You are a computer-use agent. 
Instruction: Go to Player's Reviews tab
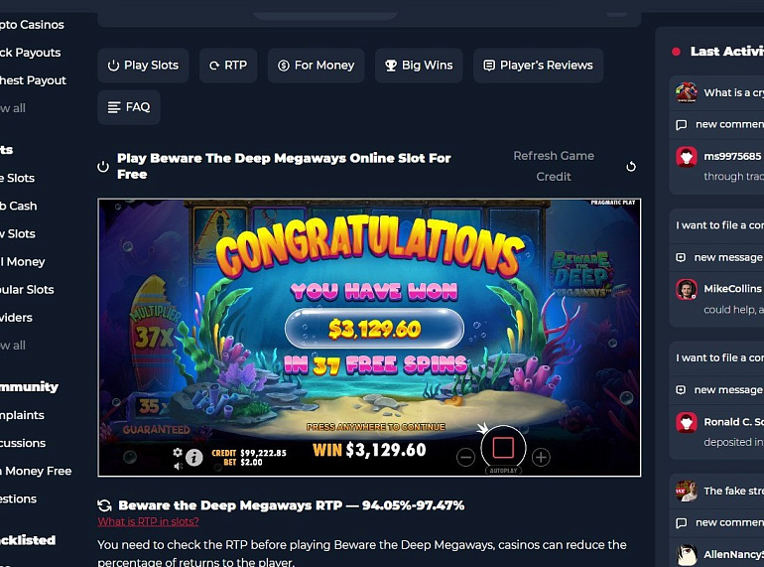538,66
